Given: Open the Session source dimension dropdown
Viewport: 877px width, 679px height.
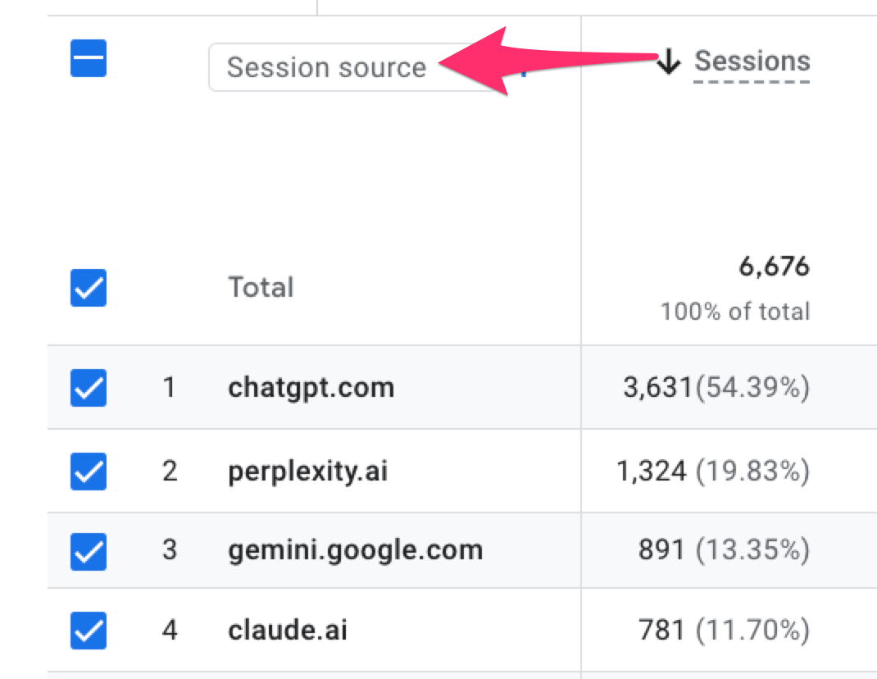Looking at the screenshot, I should click(x=326, y=67).
